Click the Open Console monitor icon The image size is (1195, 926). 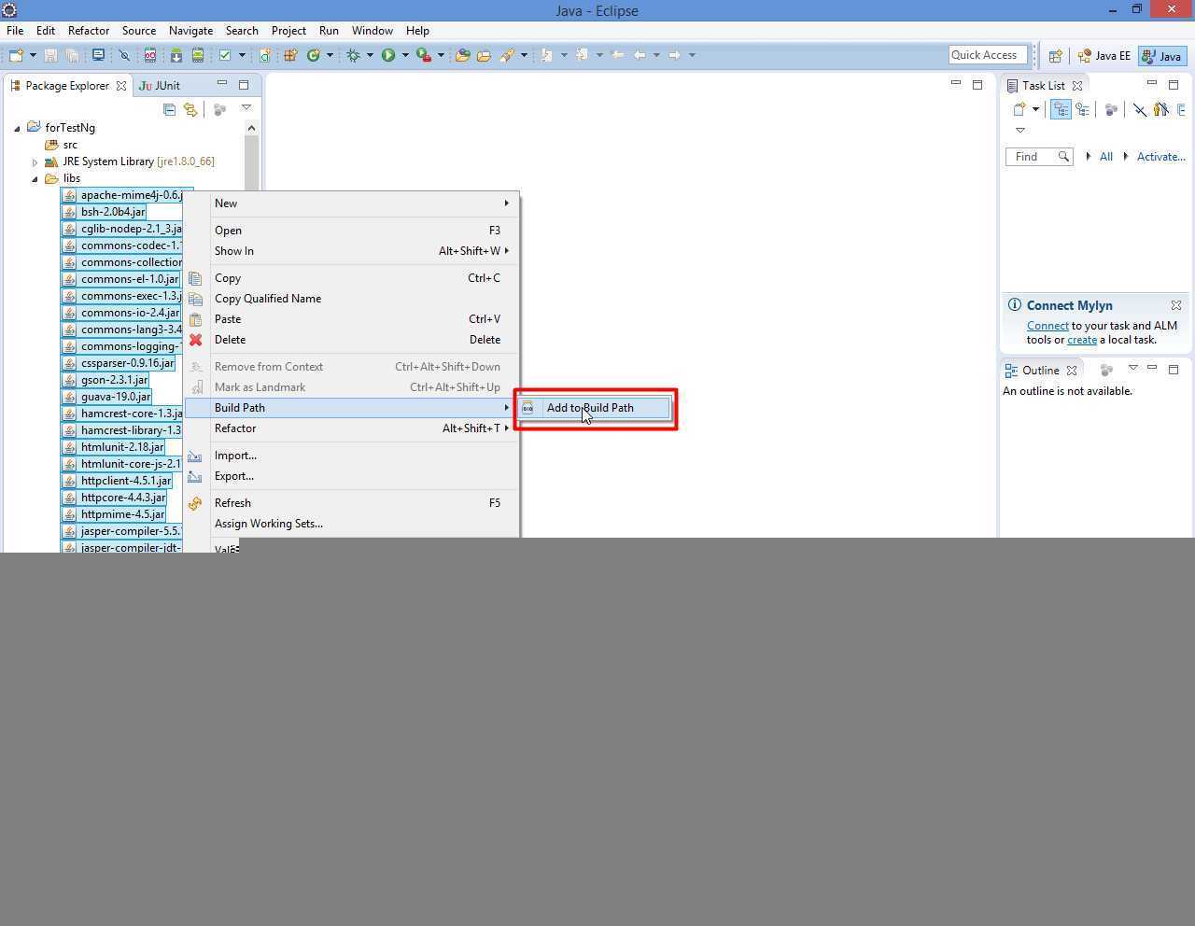[98, 55]
